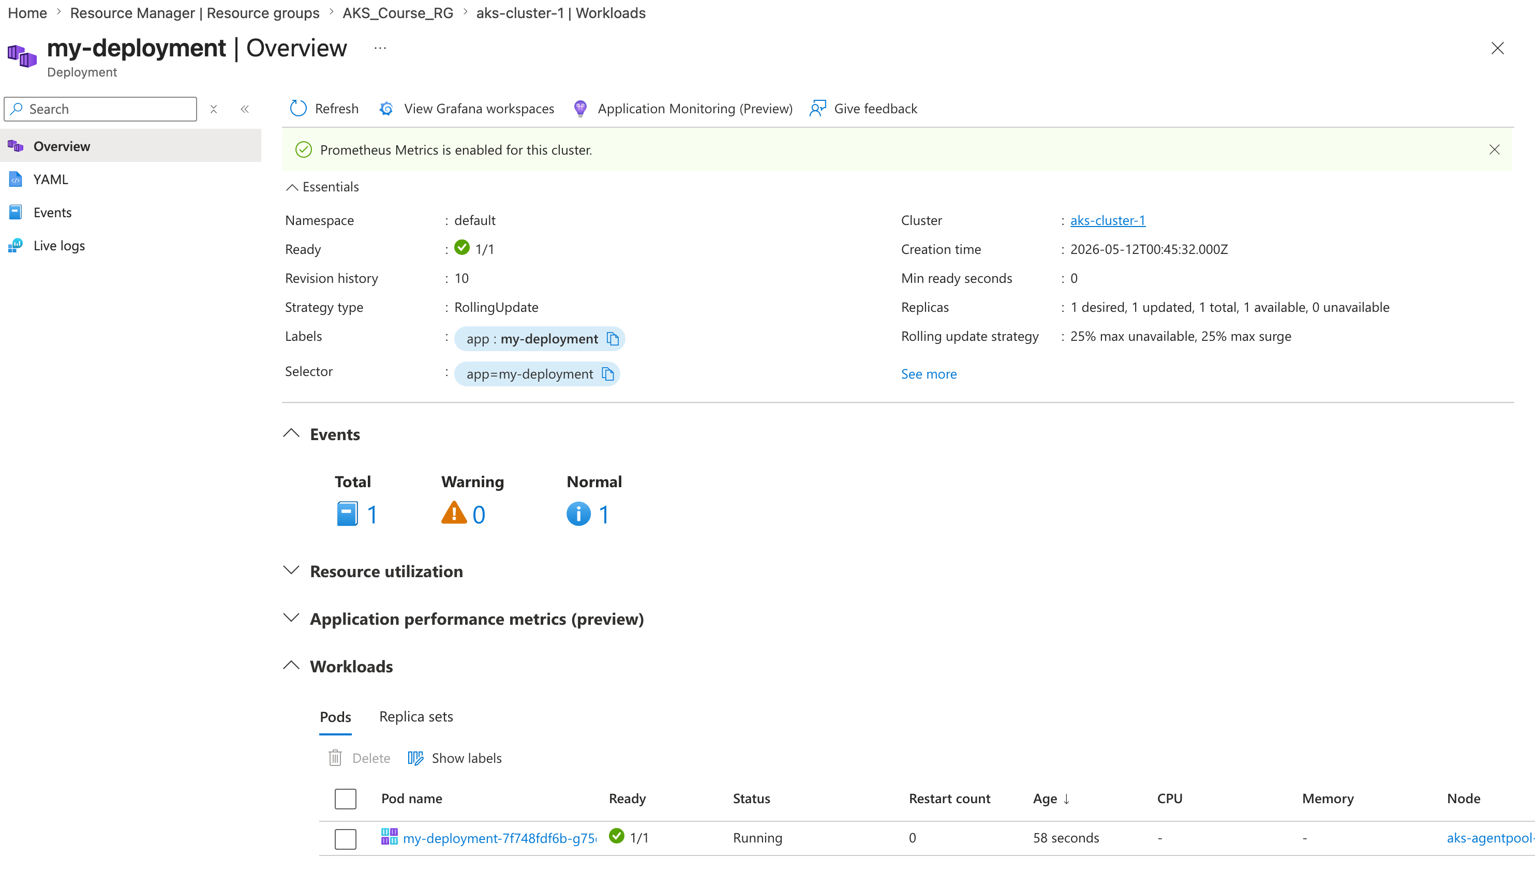Check the my-deployment-7f748fdf6b pod checkbox
Viewport: 1535px width, 888px height.
pyautogui.click(x=346, y=839)
